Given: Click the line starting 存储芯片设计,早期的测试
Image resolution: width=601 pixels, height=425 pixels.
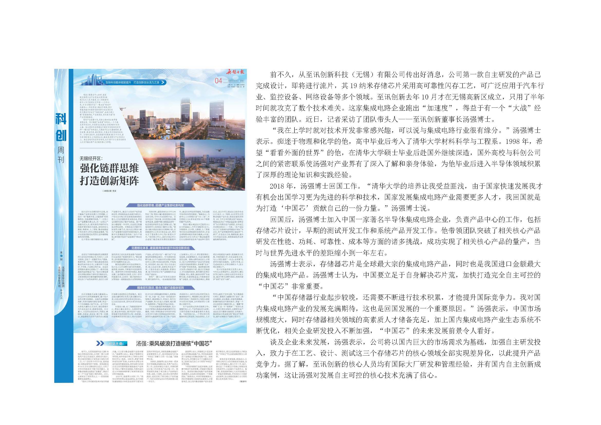Looking at the screenshot, I should click(398, 231).
